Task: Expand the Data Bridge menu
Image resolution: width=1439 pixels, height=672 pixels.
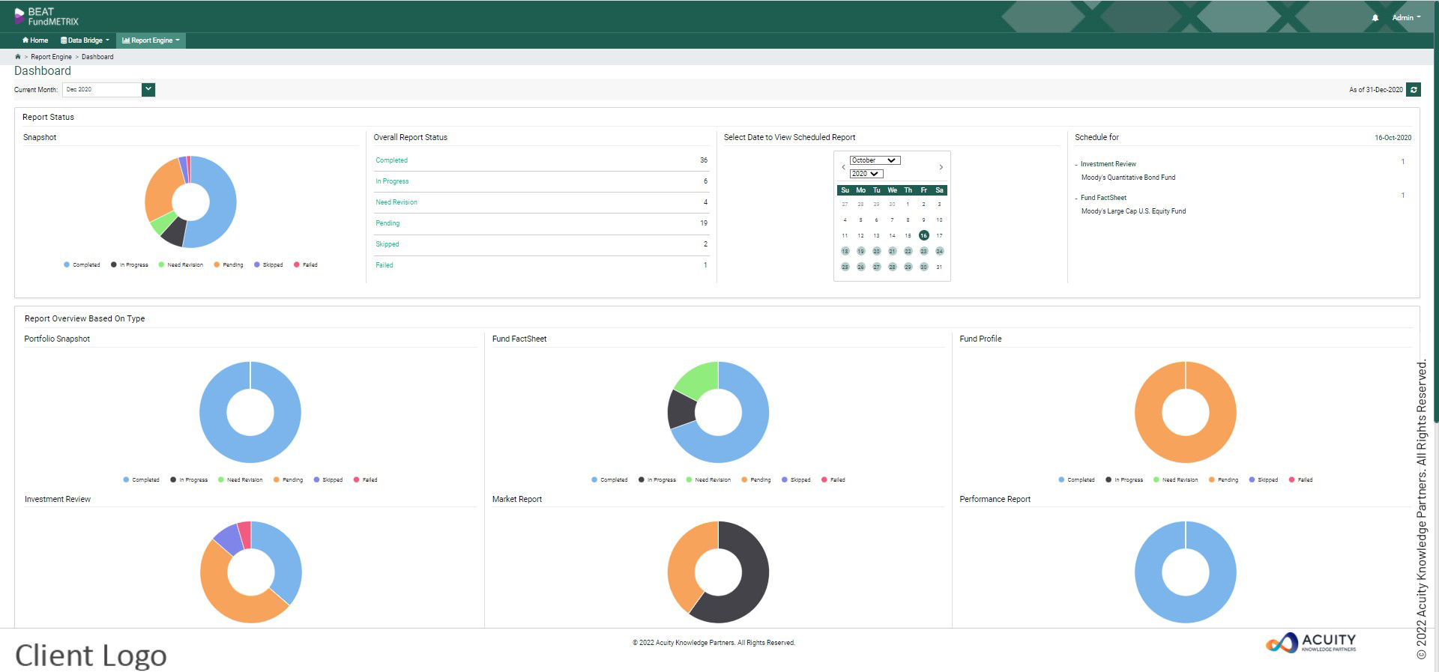Action: click(85, 40)
